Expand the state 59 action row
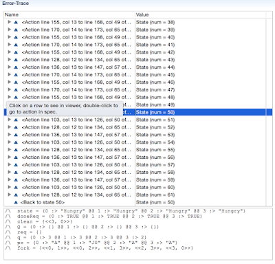275x264 pixels. [10, 179]
